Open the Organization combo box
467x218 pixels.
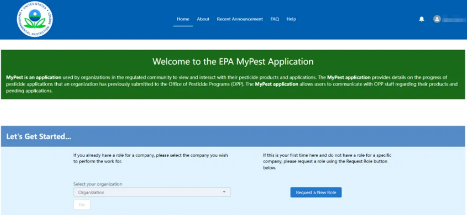tap(148, 192)
